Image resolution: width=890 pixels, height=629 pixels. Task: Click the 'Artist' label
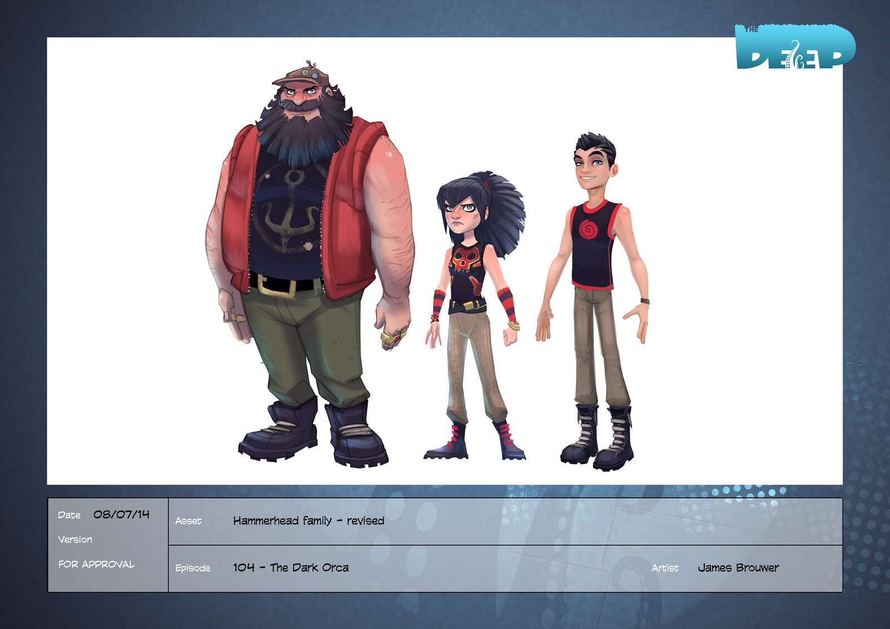click(x=665, y=568)
